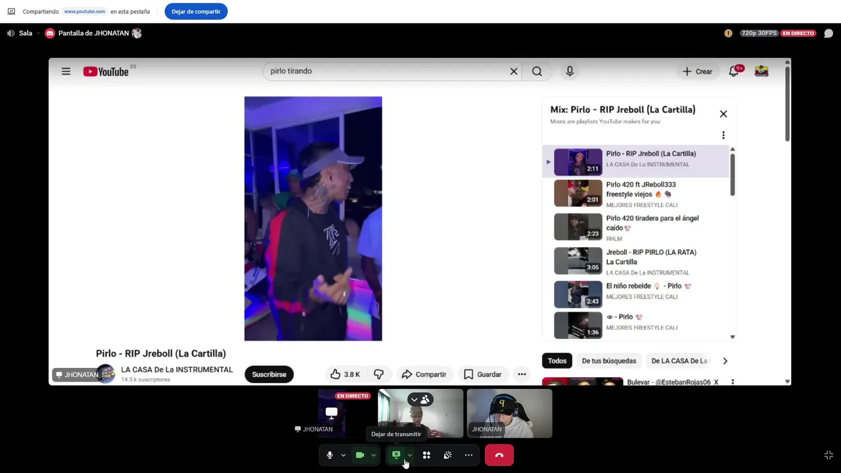
Task: Open LA CASA De La INSTRUMENTAL channel link
Action: pos(177,370)
